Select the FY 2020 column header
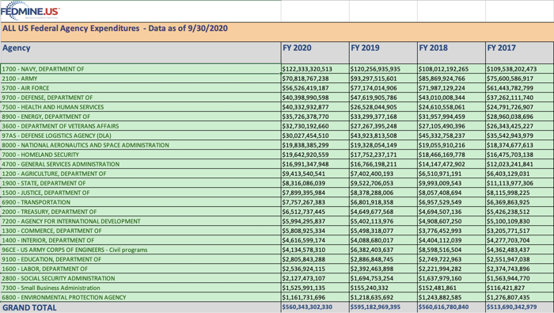 click(315, 53)
